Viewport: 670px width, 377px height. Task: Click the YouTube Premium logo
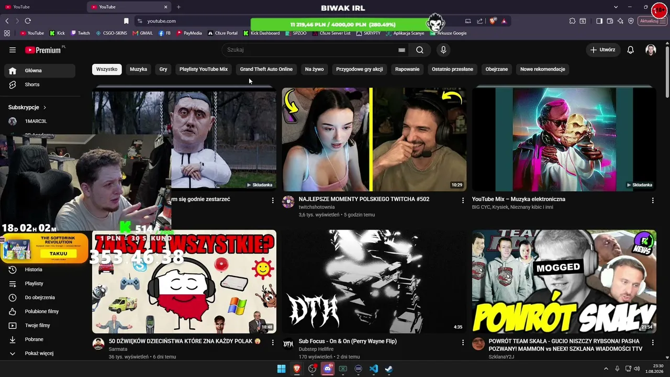pyautogui.click(x=43, y=50)
